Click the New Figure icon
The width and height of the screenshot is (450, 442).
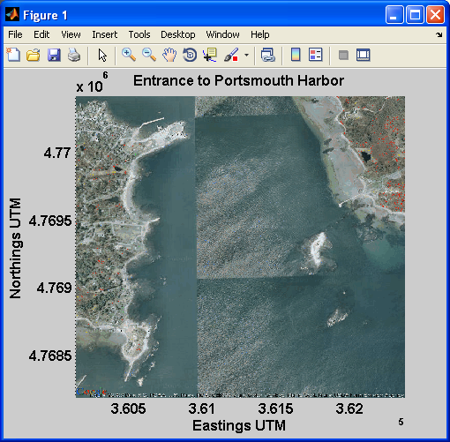point(13,55)
